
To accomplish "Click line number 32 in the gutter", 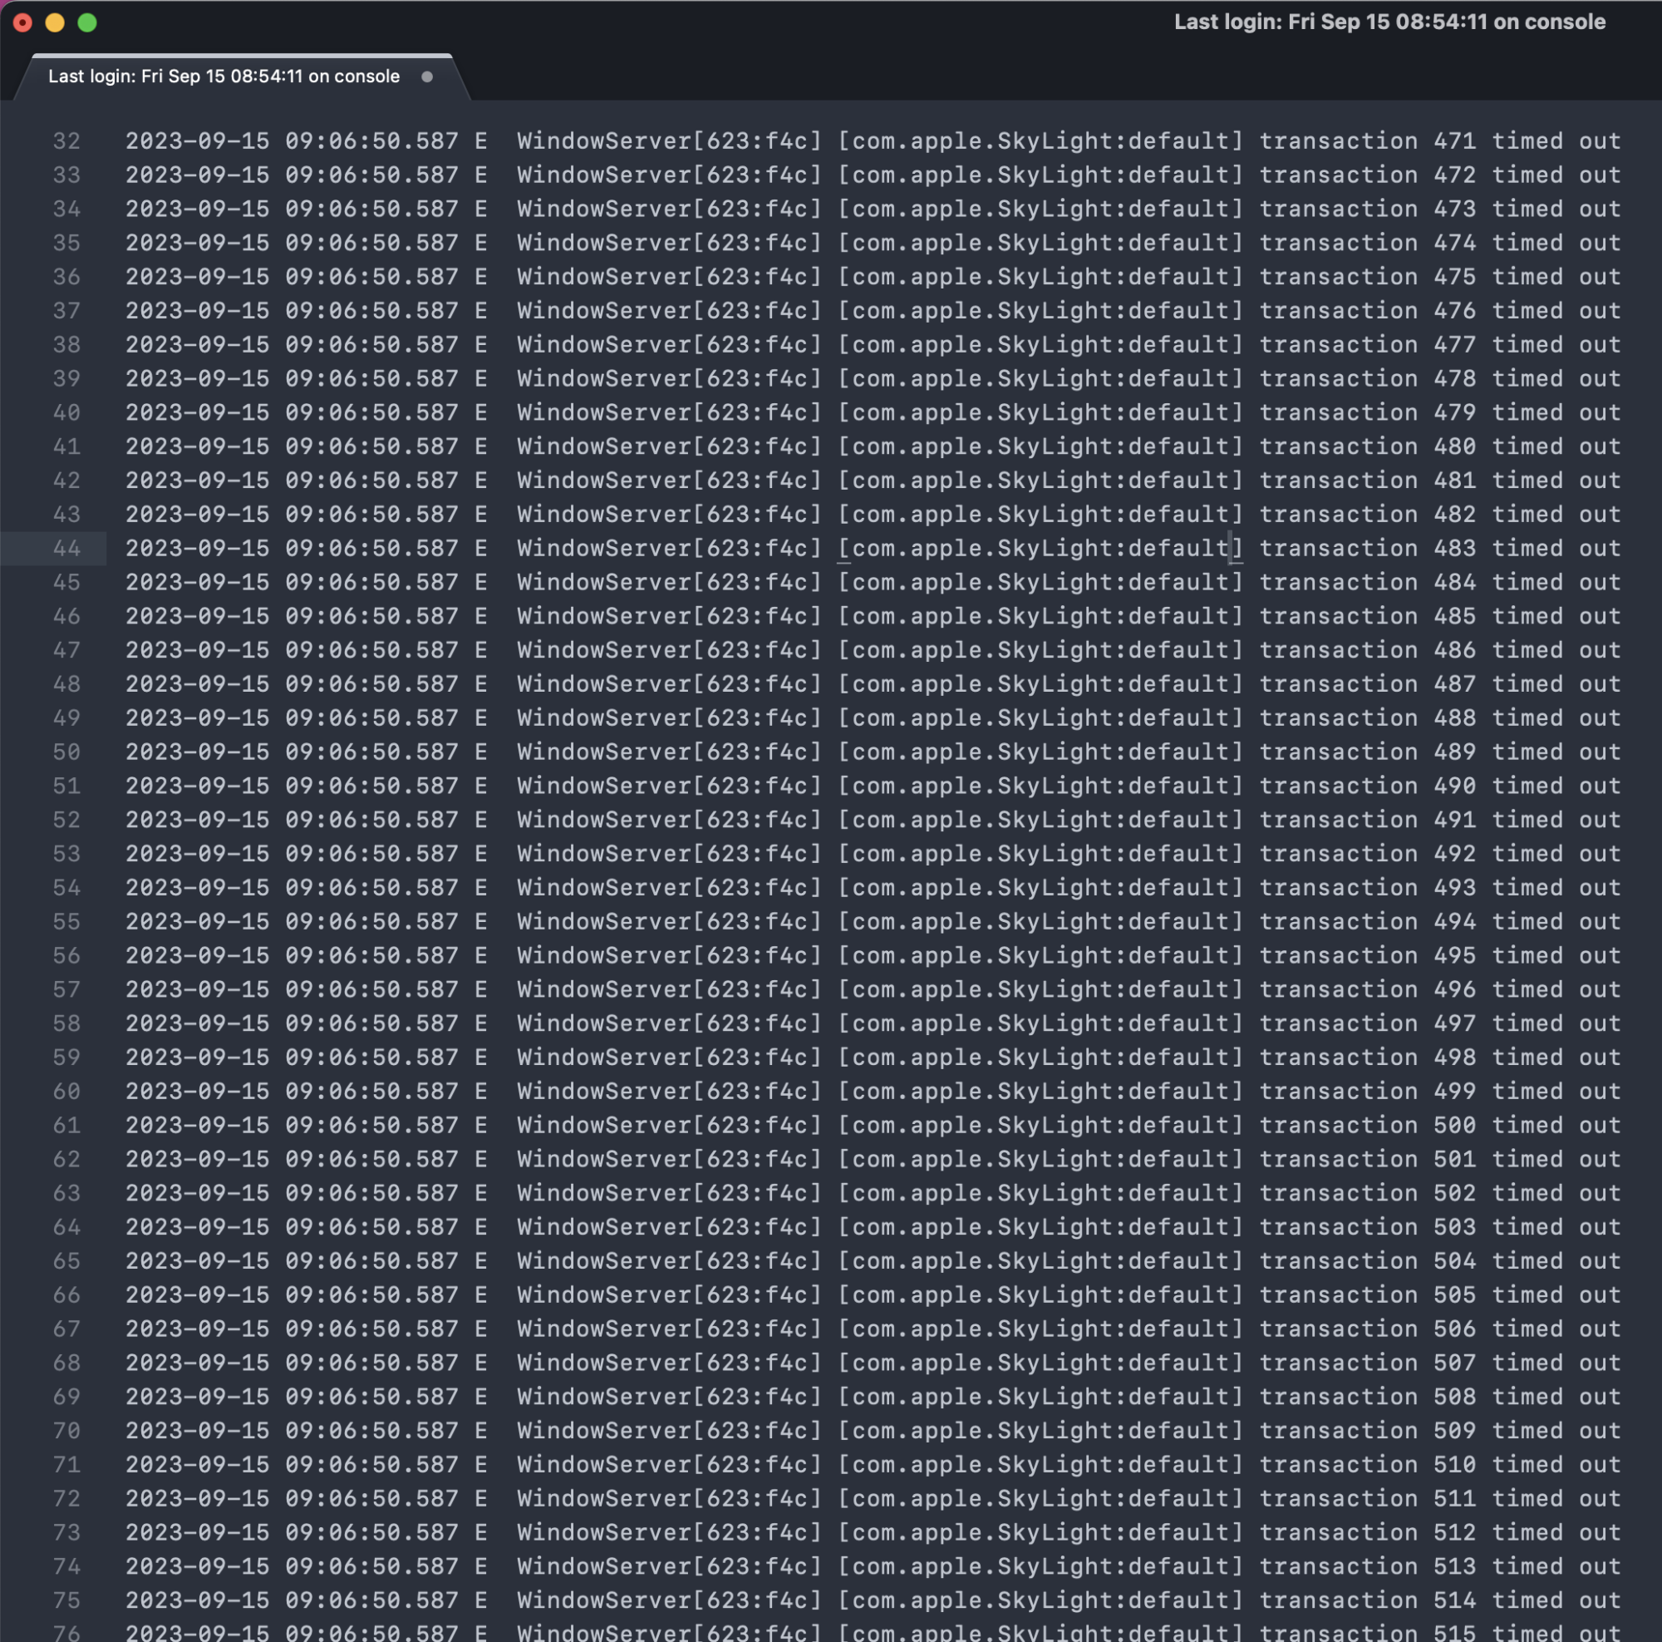I will (x=67, y=141).
